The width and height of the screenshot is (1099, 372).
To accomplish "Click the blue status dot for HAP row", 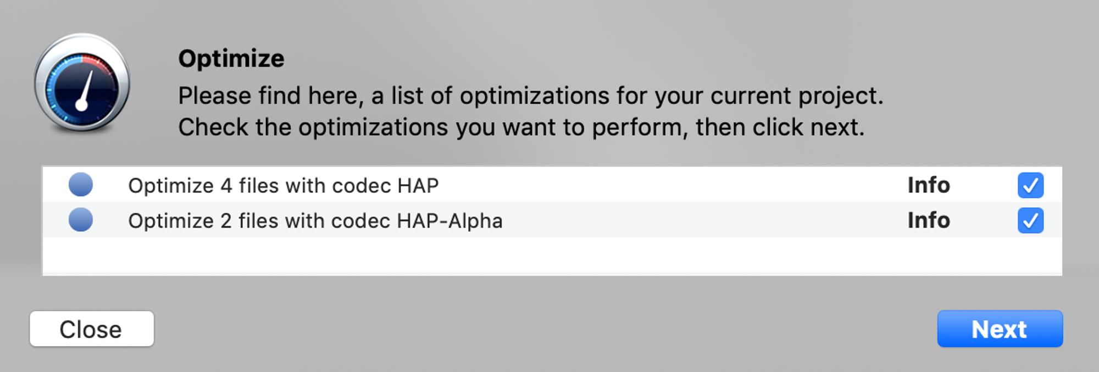I will click(81, 185).
